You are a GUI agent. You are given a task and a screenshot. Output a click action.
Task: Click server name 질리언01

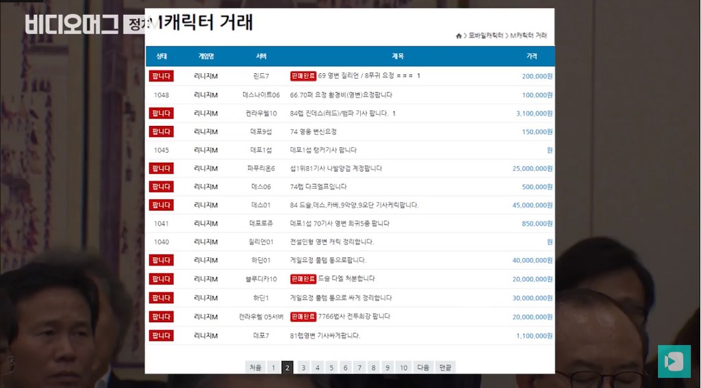(261, 242)
